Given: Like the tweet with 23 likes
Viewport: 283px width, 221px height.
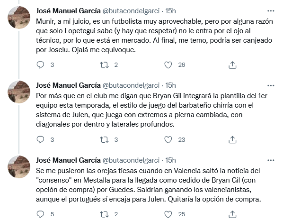Looking at the screenshot, I should 168,139.
